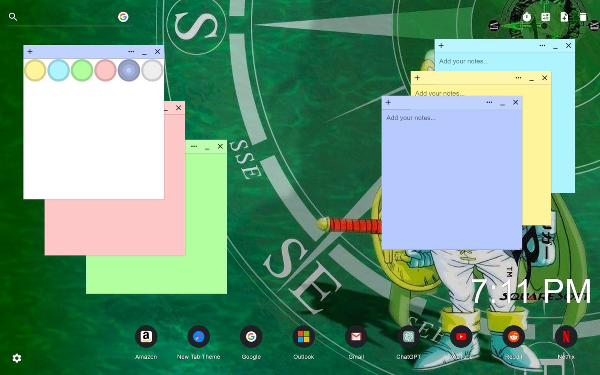
Task: Launch the Outlook shortcut
Action: (x=304, y=337)
